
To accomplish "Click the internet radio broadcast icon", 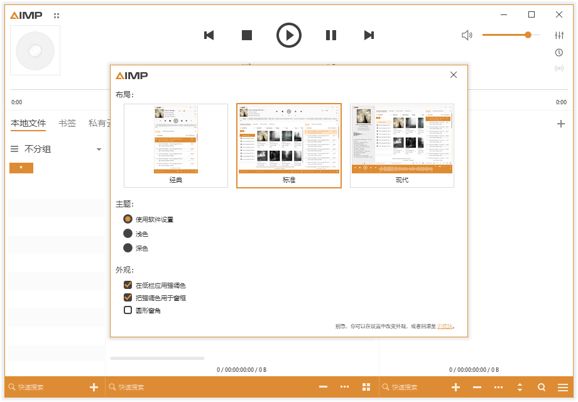I will coord(559,68).
